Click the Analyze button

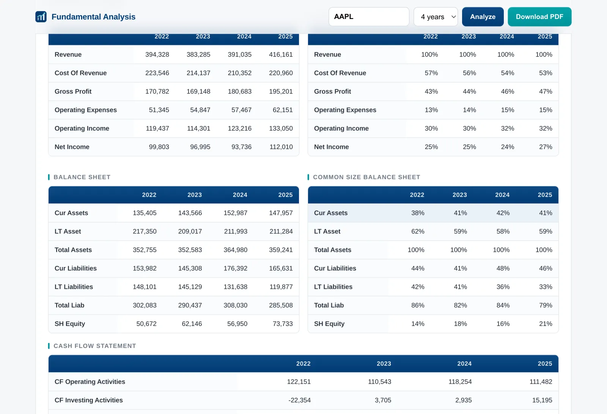pos(483,17)
